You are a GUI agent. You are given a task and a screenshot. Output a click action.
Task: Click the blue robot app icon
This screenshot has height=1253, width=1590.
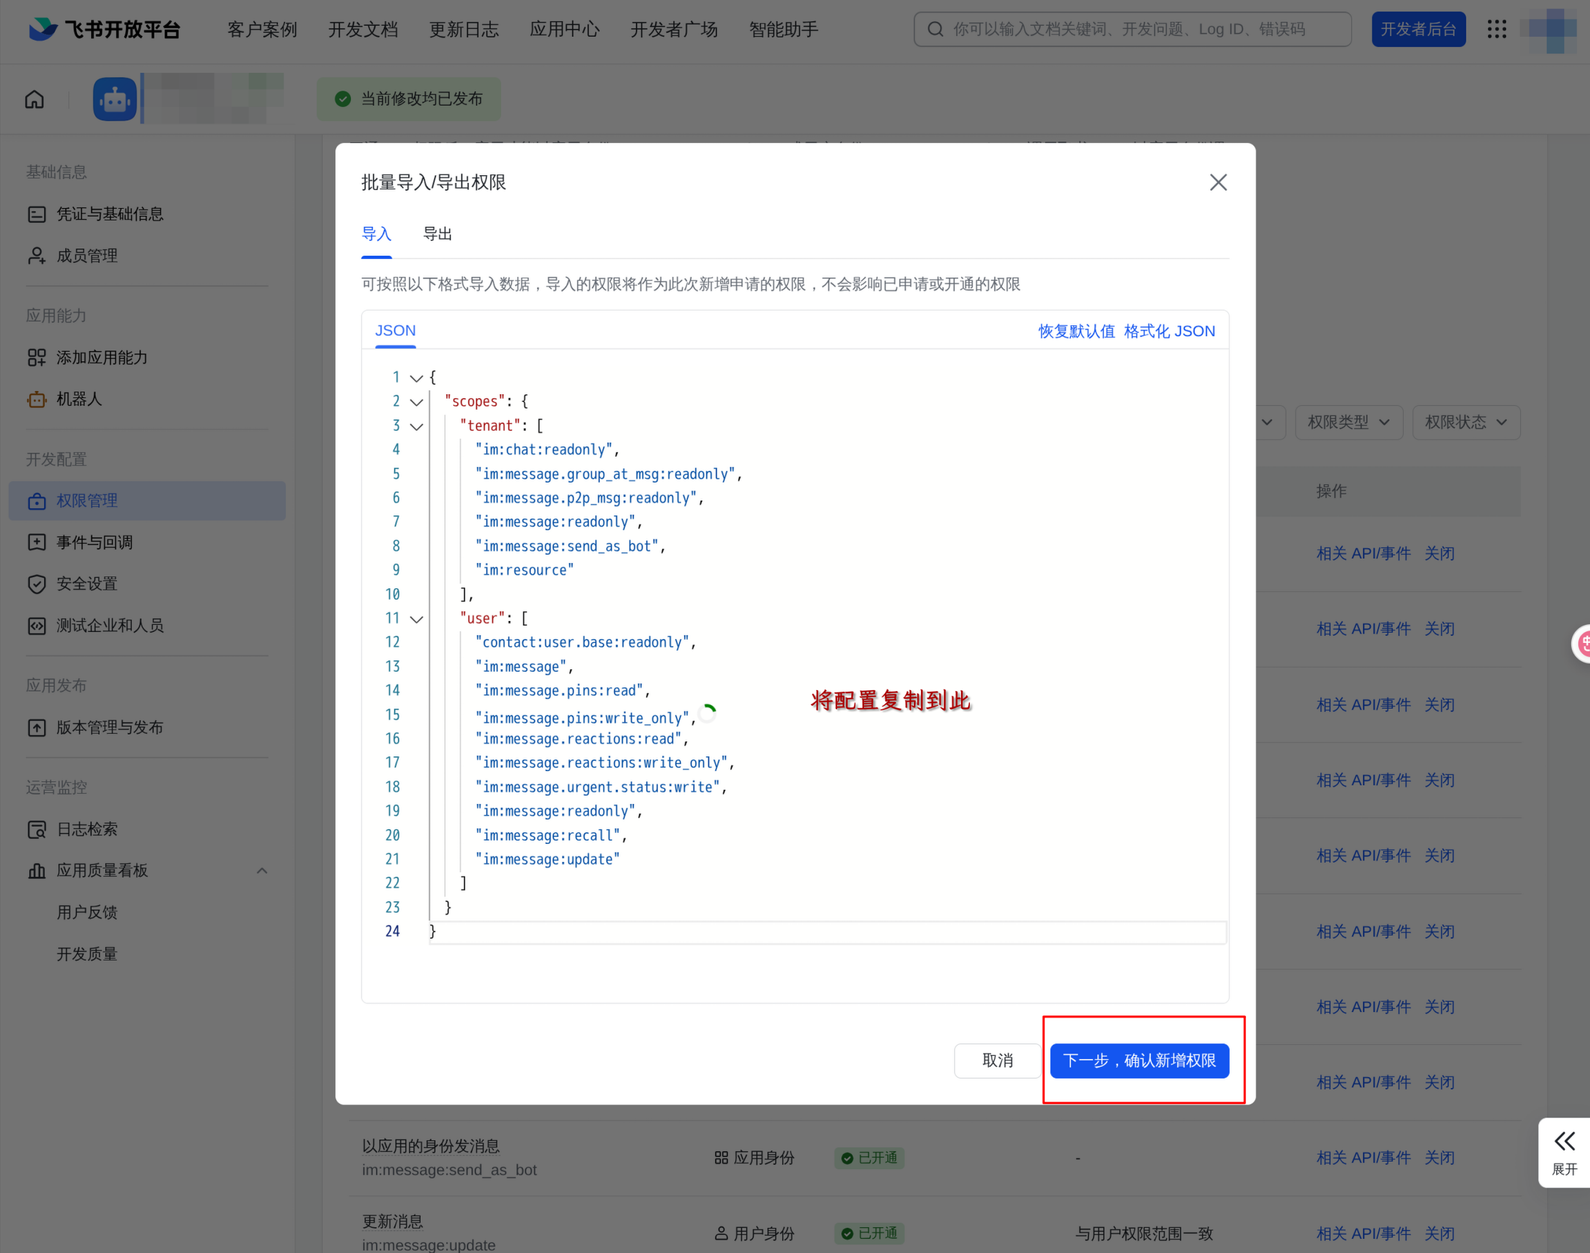coord(115,99)
